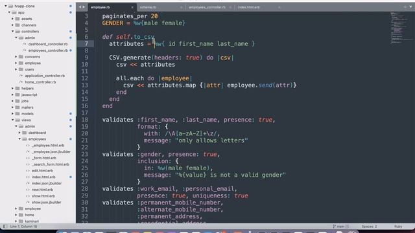Collapse the views folder arrow
The width and height of the screenshot is (415, 233).
[12, 120]
